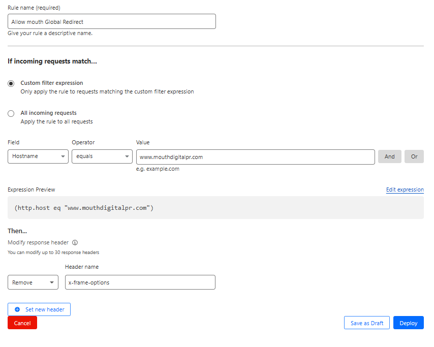Select the All incoming requests radio button
Image resolution: width=434 pixels, height=347 pixels.
pyautogui.click(x=11, y=113)
